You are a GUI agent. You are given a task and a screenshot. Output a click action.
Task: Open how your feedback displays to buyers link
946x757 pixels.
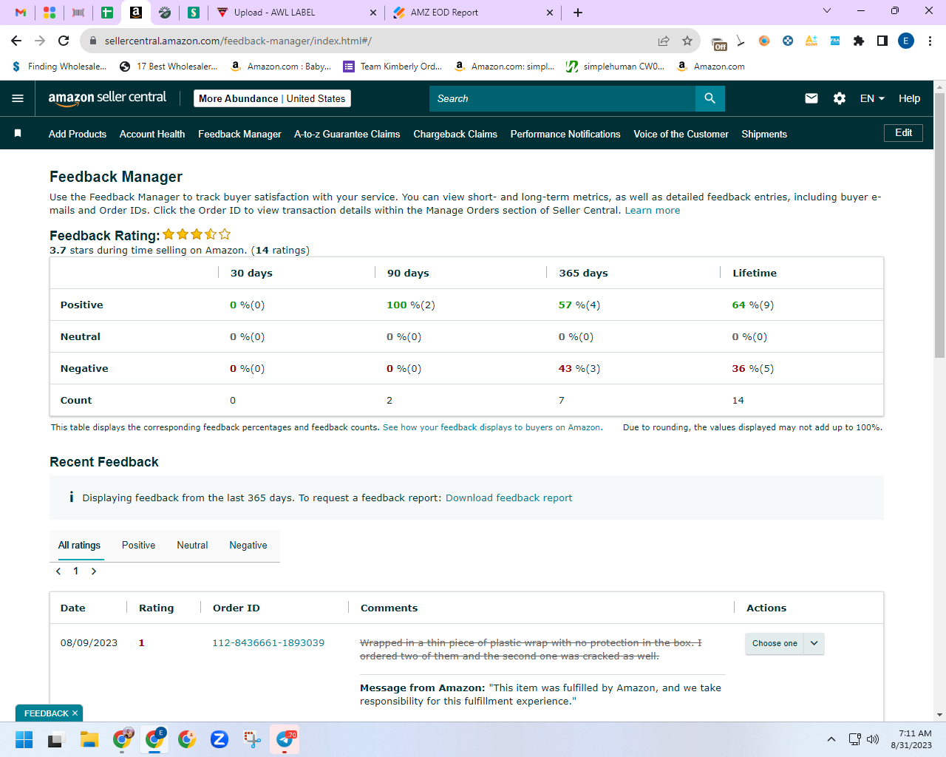pos(492,427)
